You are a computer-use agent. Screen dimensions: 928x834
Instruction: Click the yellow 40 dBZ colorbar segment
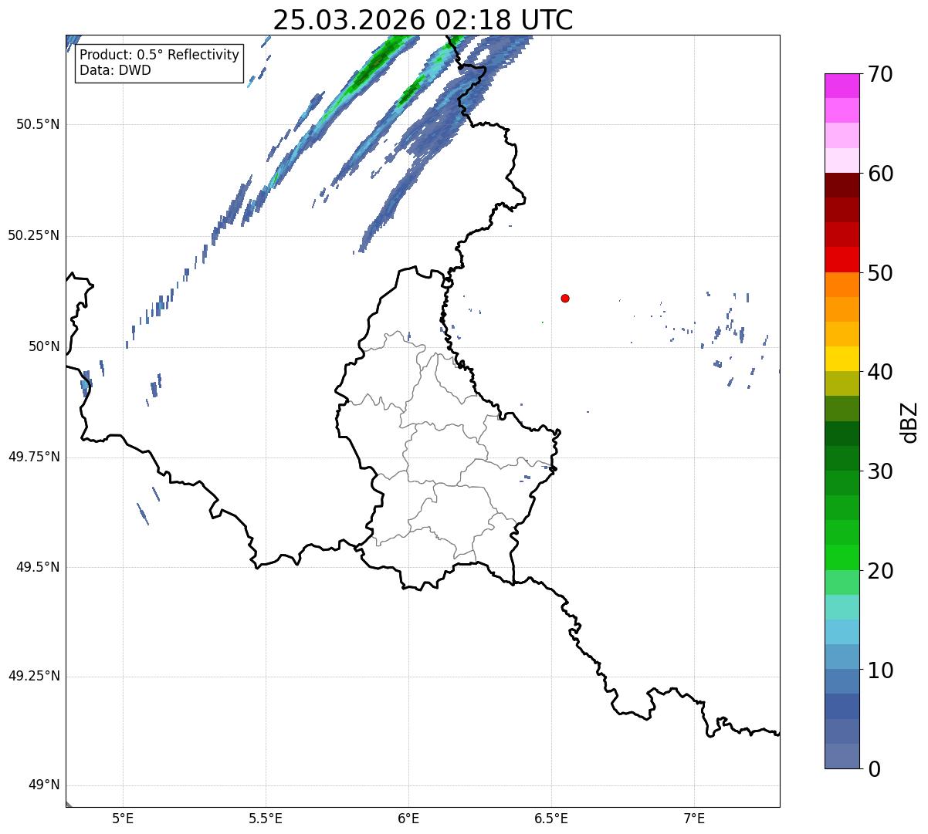pyautogui.click(x=842, y=359)
